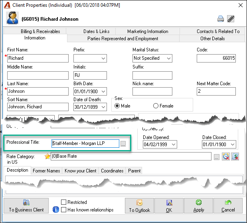Screen dimensions: 247x223
Task: Click the Last Name field
Action: 38,91
